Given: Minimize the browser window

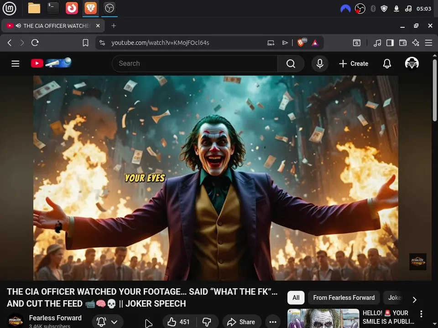Looking at the screenshot, I should click(x=402, y=26).
